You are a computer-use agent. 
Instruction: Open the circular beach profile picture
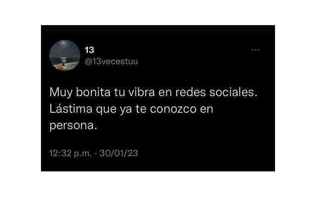[x=65, y=55]
